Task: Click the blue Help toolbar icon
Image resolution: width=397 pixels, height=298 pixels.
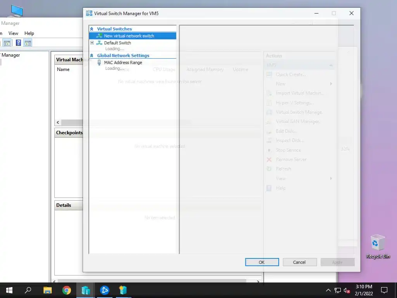Action: point(18,43)
